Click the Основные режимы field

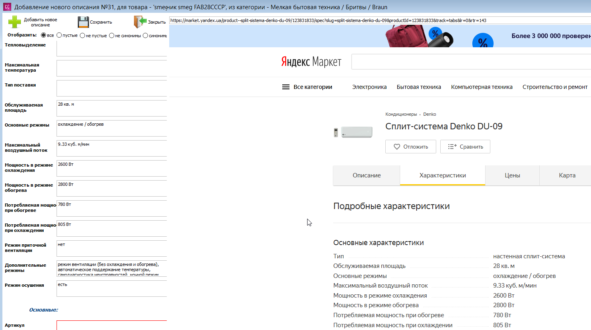pyautogui.click(x=112, y=128)
